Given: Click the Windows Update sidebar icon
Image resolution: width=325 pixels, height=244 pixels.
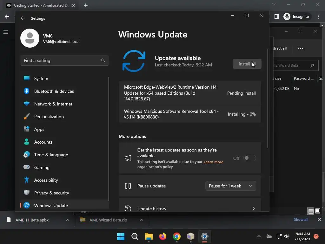Looking at the screenshot, I should pos(27,206).
